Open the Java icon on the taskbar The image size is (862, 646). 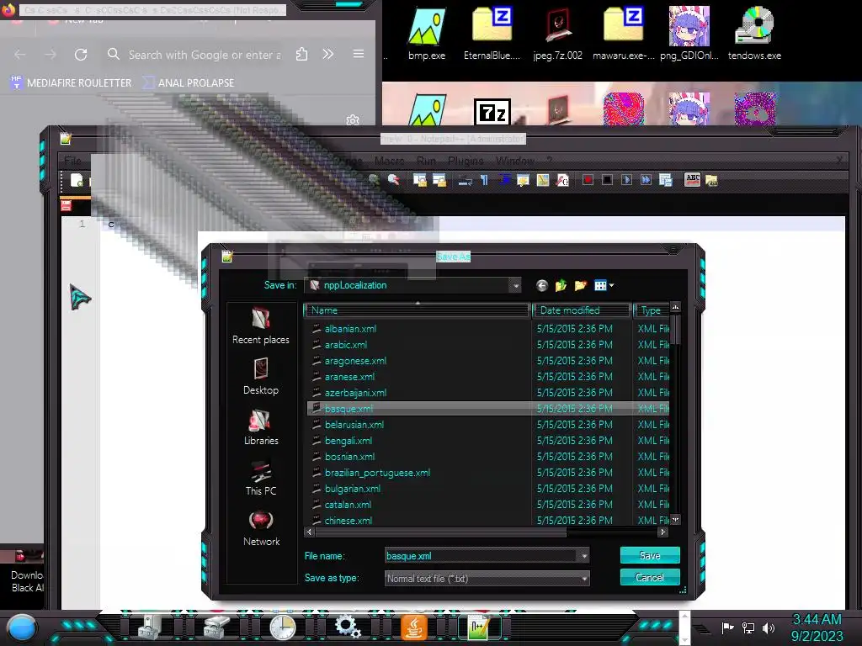point(414,627)
